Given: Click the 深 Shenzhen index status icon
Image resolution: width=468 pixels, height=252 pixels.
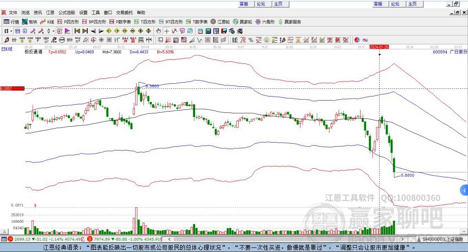Looking at the screenshot, I should (90, 239).
